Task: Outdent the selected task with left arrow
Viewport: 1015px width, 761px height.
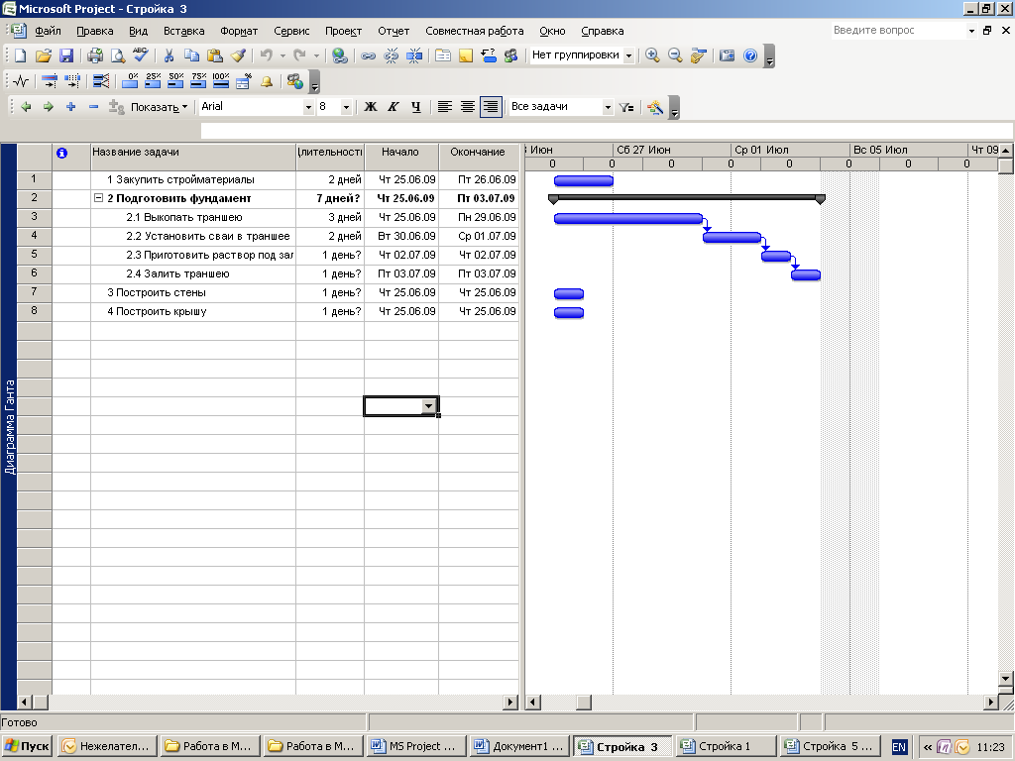Action: click(26, 107)
